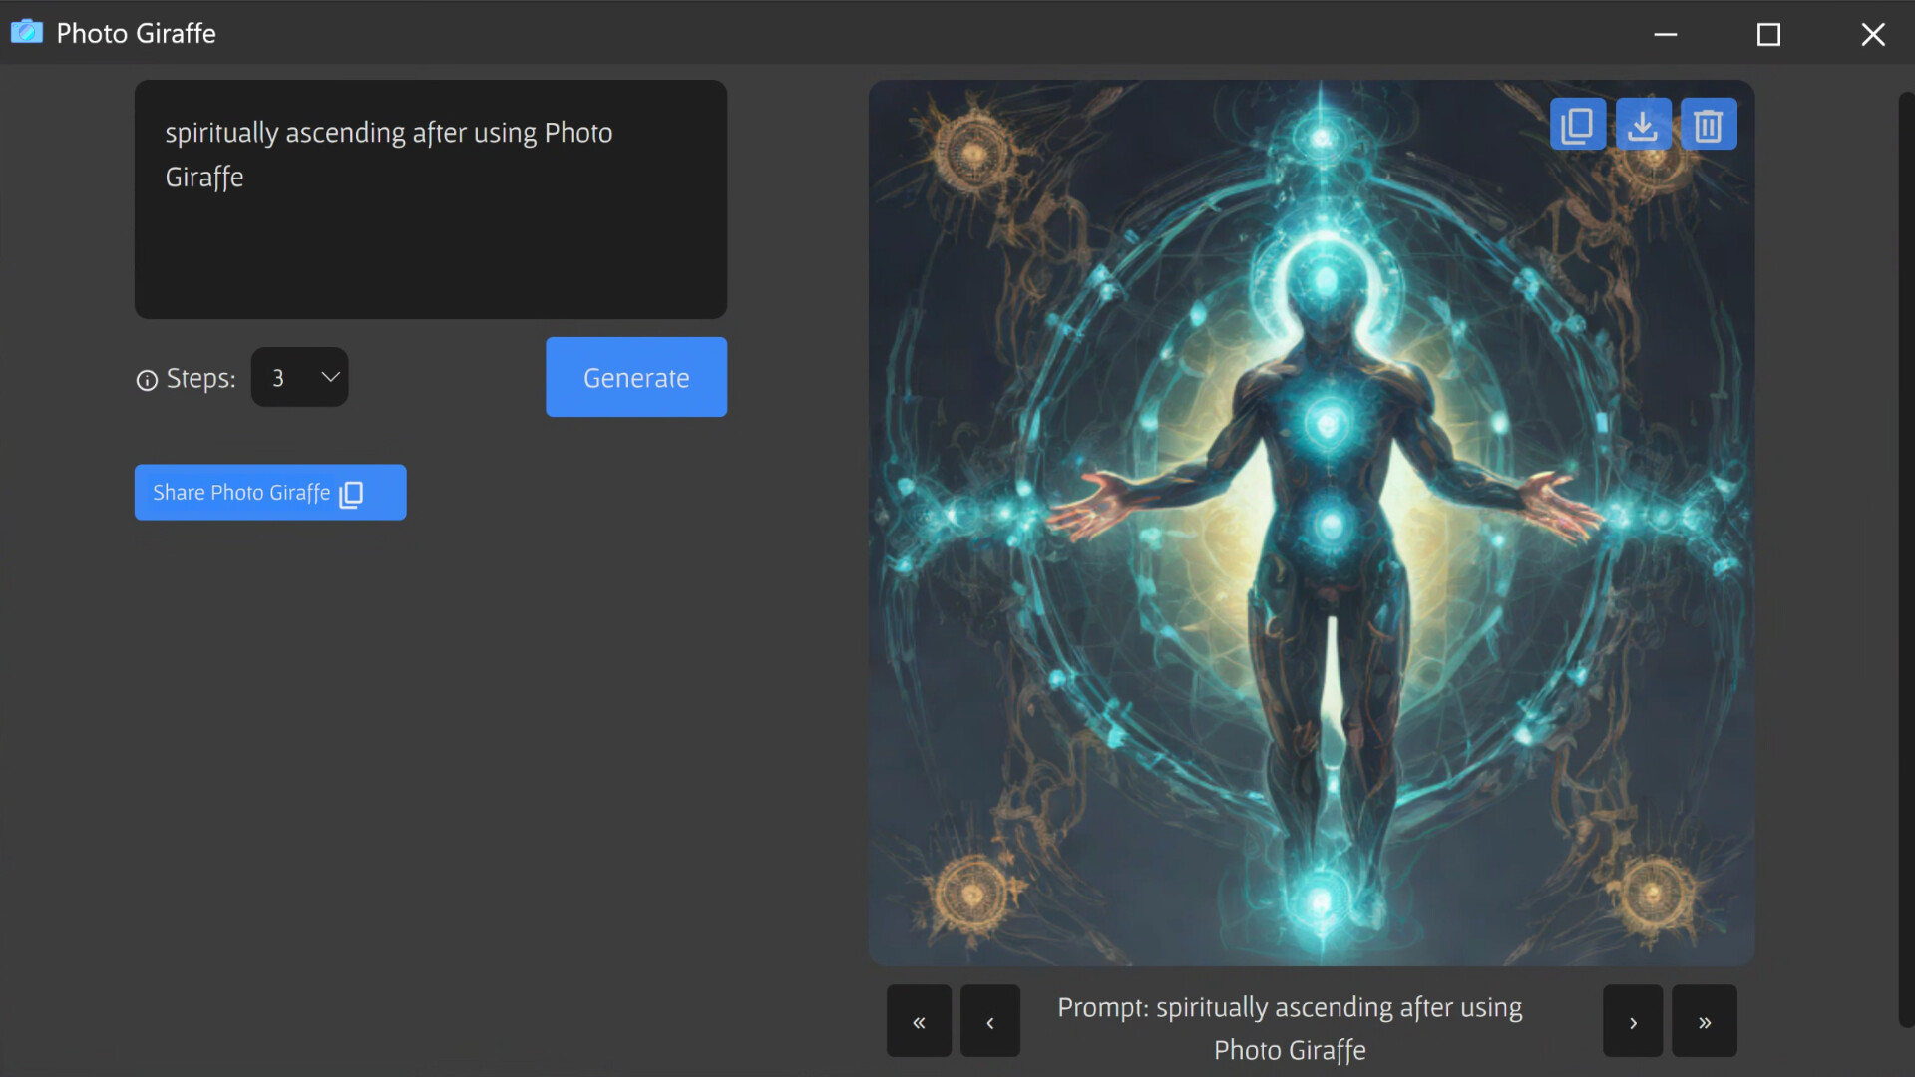Viewport: 1915px width, 1077px height.
Task: Click the Generate button
Action: click(635, 377)
